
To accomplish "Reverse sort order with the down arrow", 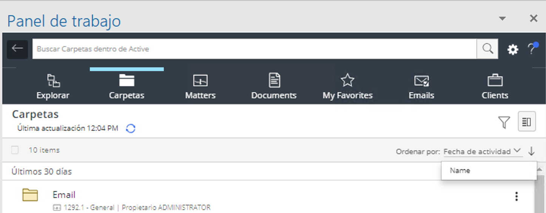I will [531, 151].
